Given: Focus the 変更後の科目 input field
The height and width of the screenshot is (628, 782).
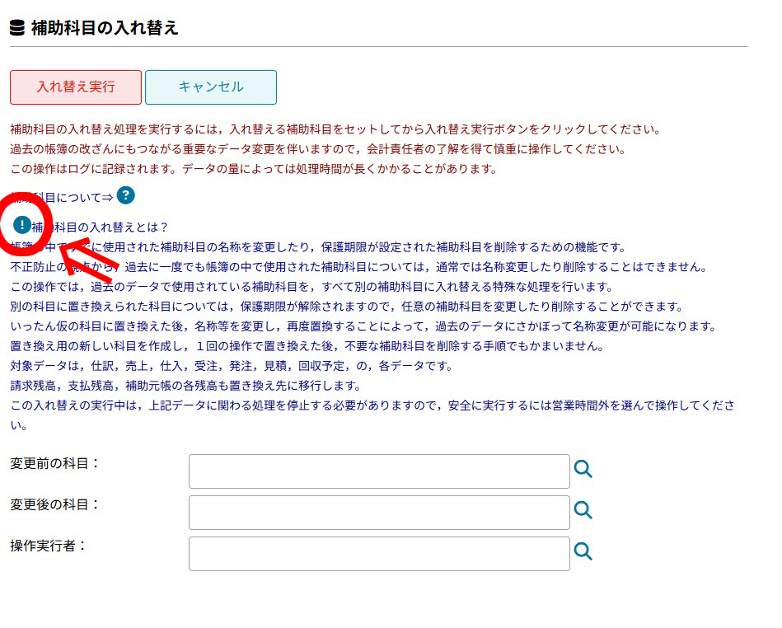Looking at the screenshot, I should tap(379, 513).
